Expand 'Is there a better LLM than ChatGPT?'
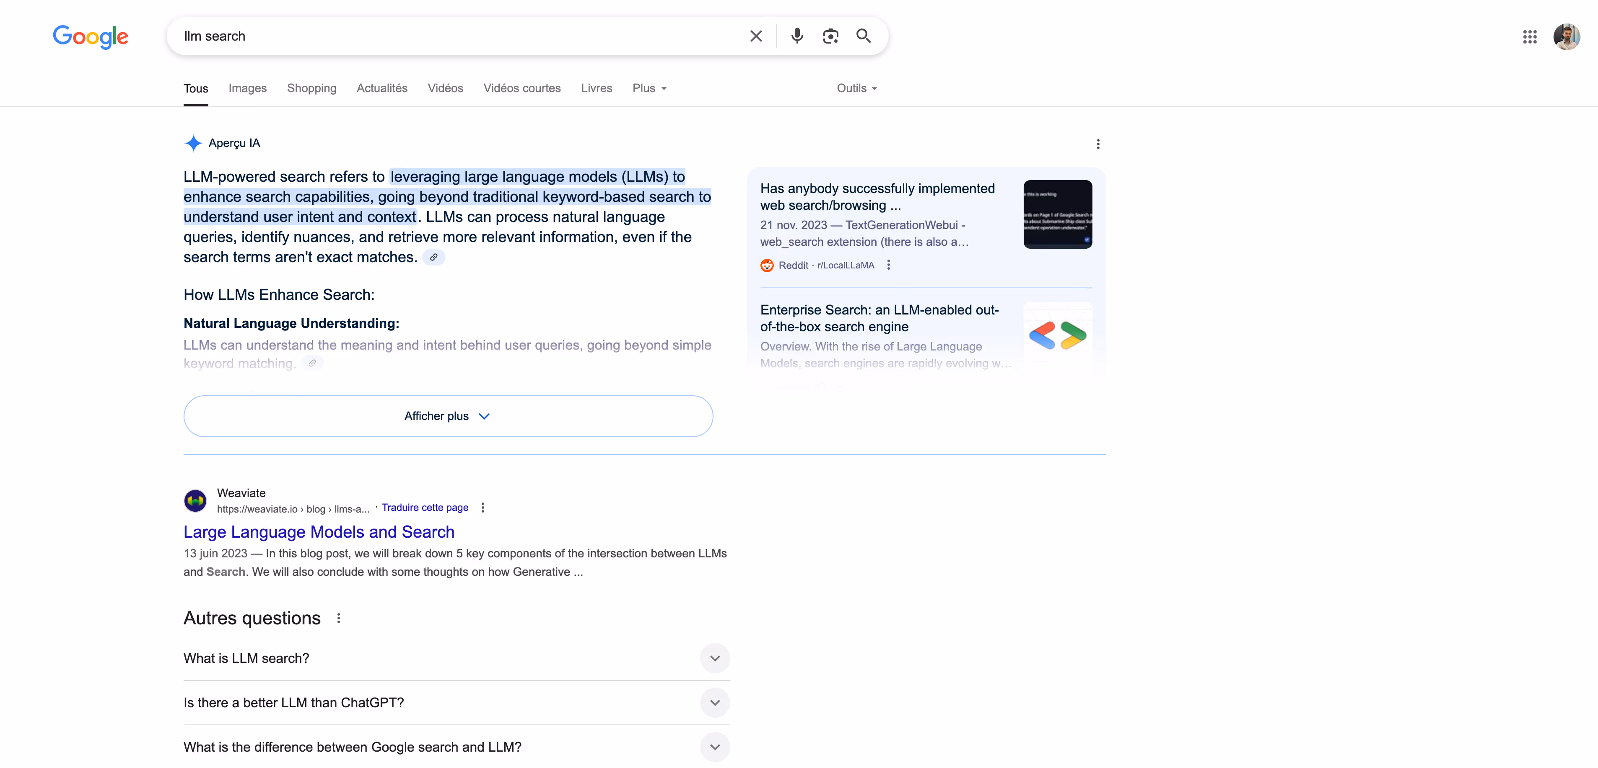This screenshot has height=768, width=1598. pos(715,703)
